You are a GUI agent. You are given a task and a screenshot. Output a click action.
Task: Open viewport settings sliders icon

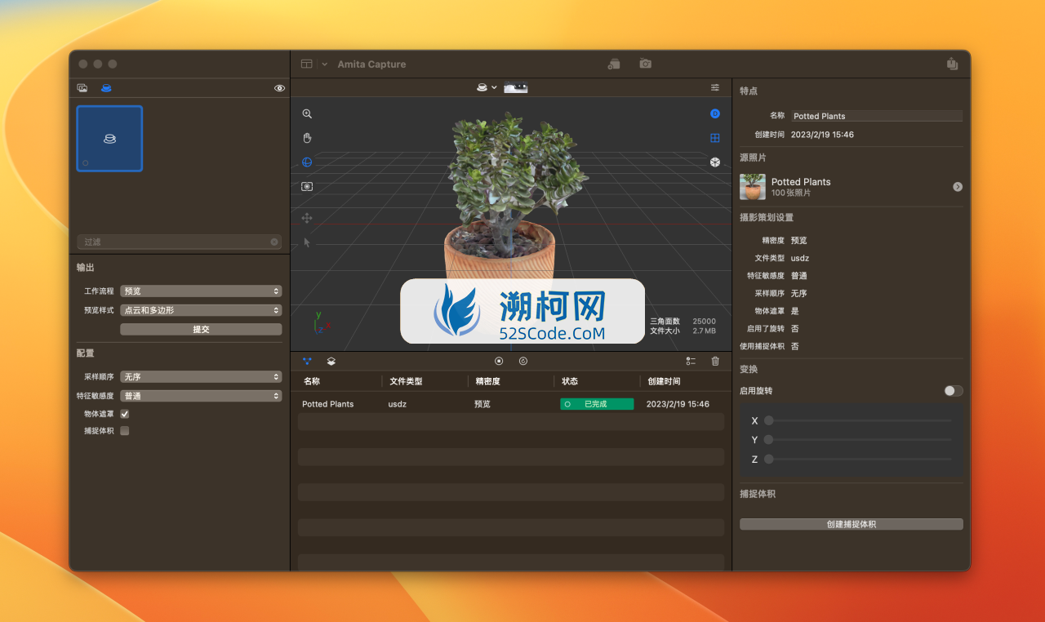pos(715,87)
